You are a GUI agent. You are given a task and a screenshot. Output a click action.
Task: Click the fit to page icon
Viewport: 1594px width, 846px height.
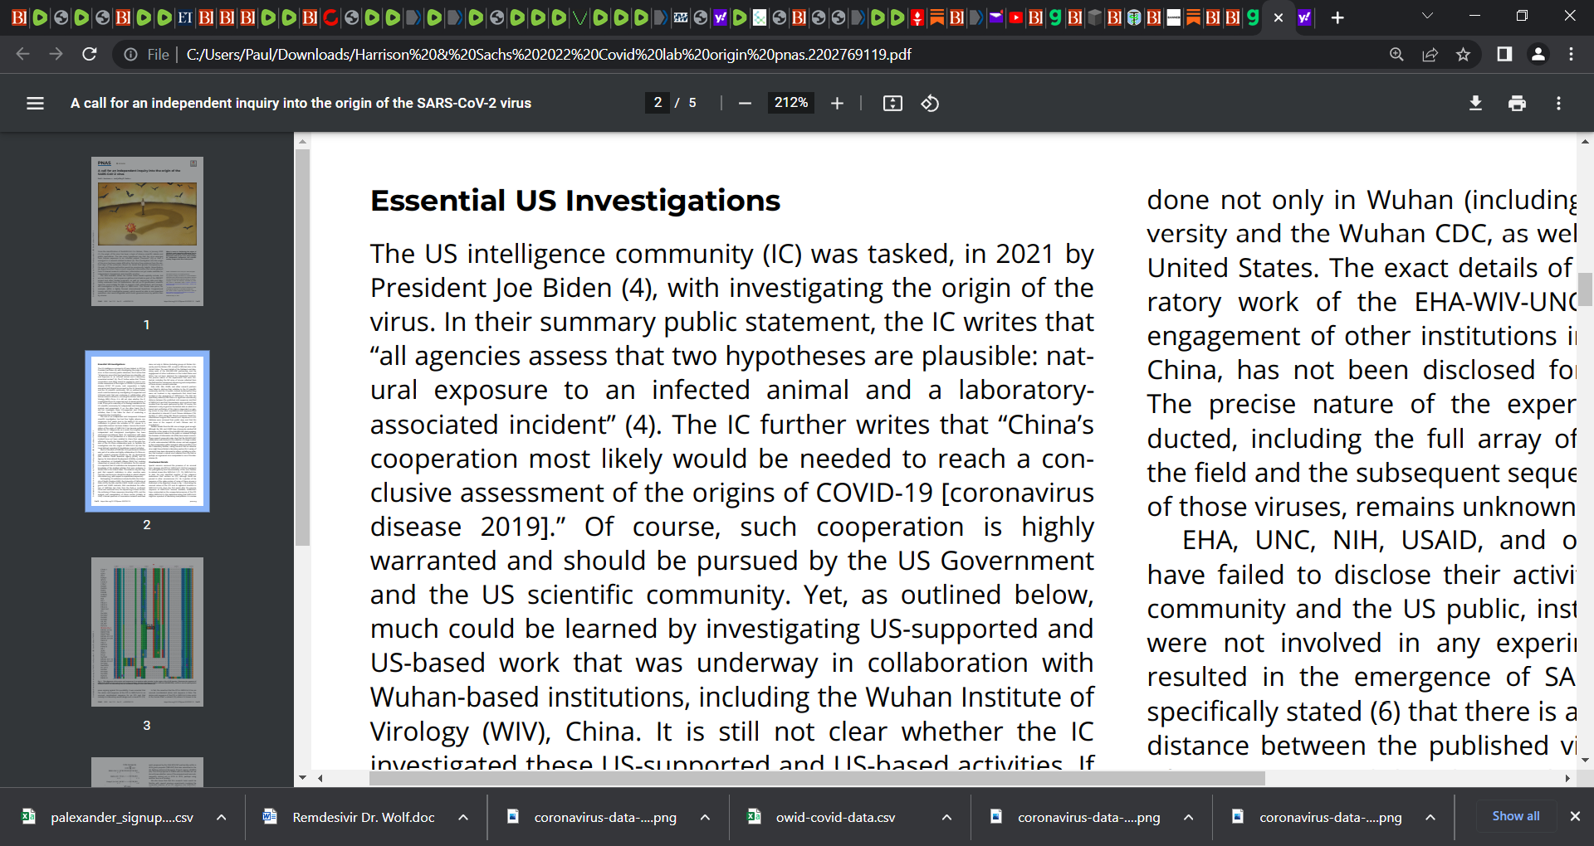pyautogui.click(x=892, y=103)
